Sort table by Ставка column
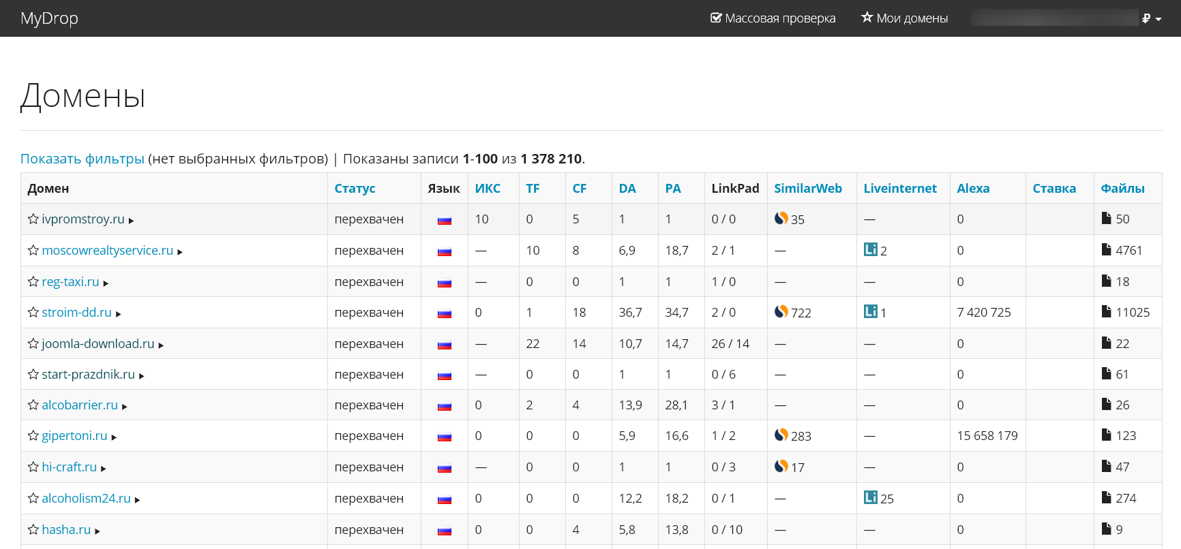The width and height of the screenshot is (1181, 549). click(1054, 189)
